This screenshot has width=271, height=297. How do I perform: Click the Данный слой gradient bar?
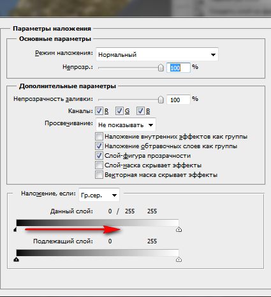(x=98, y=223)
